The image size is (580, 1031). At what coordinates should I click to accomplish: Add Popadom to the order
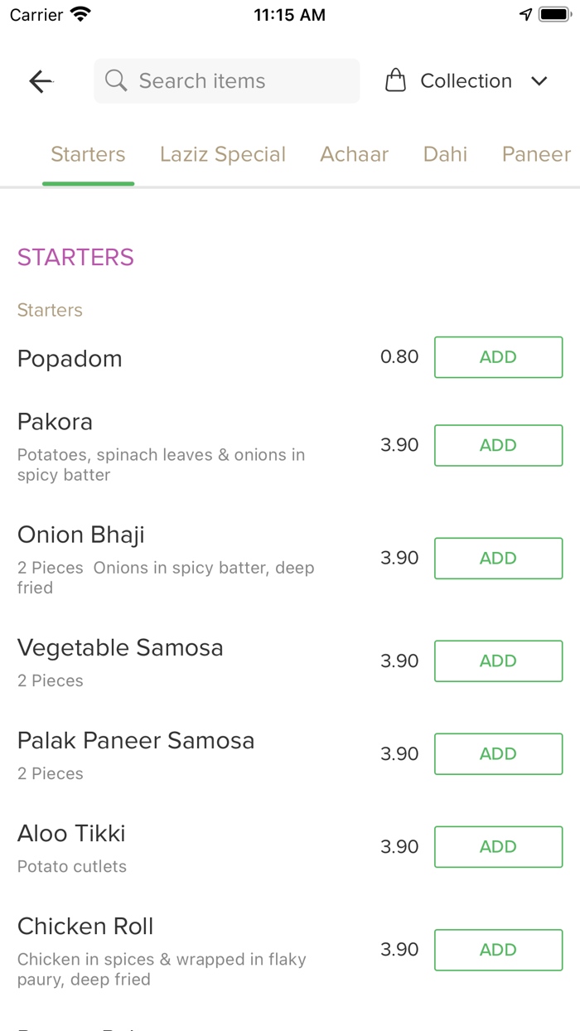click(498, 357)
